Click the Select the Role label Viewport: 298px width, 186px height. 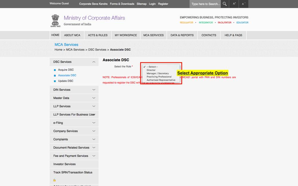(x=122, y=67)
